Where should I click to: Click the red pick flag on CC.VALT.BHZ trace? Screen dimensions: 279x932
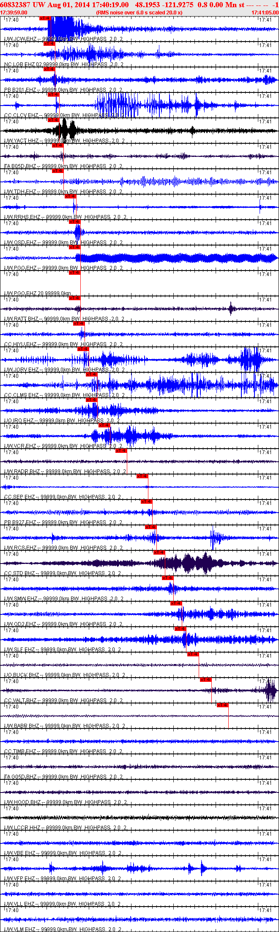pos(205,680)
